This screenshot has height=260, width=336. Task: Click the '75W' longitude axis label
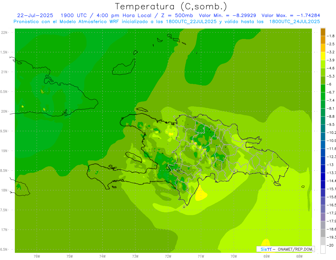pos(70,256)
